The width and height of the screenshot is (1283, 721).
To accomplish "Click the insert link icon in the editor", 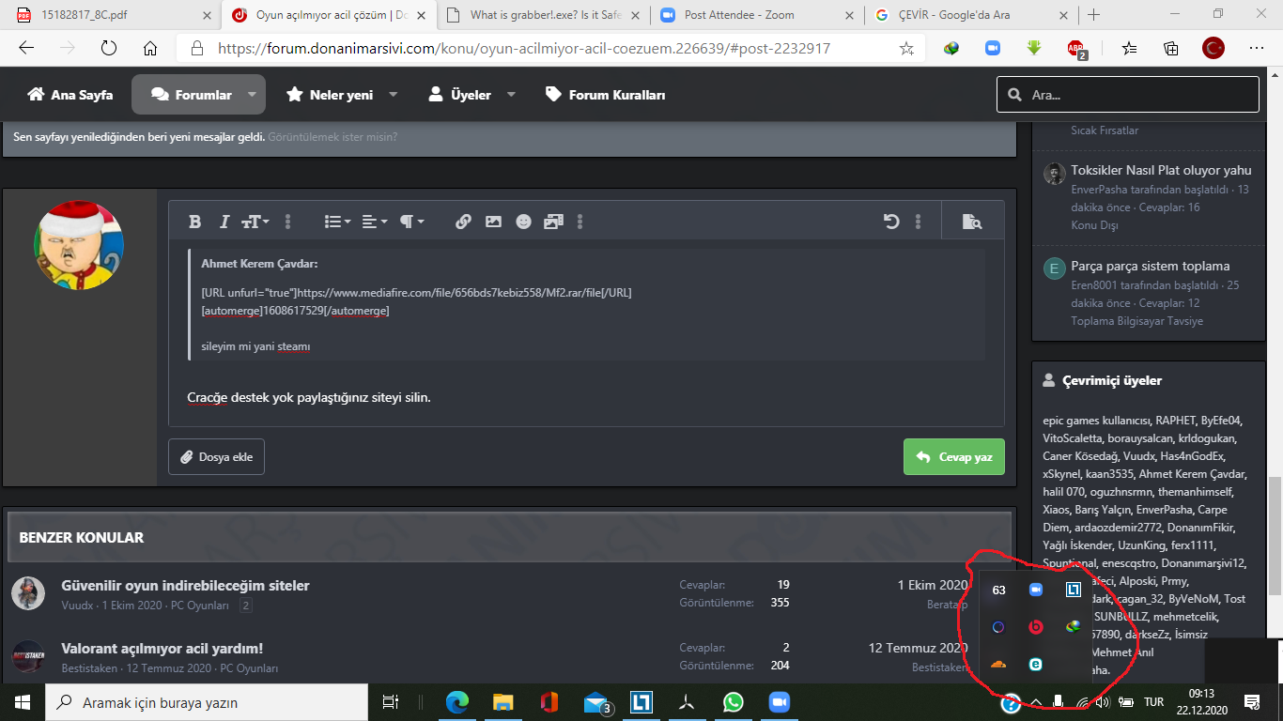I will [x=463, y=222].
